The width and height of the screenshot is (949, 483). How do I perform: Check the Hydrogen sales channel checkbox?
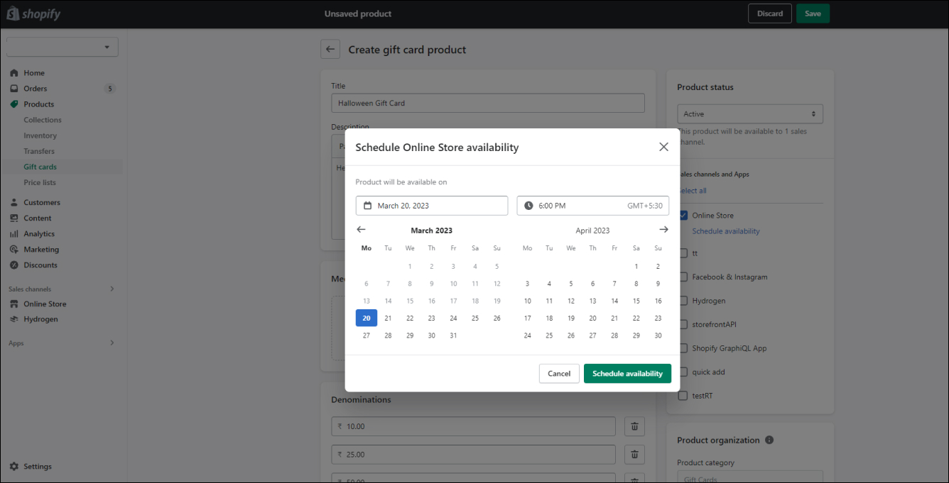tap(683, 301)
